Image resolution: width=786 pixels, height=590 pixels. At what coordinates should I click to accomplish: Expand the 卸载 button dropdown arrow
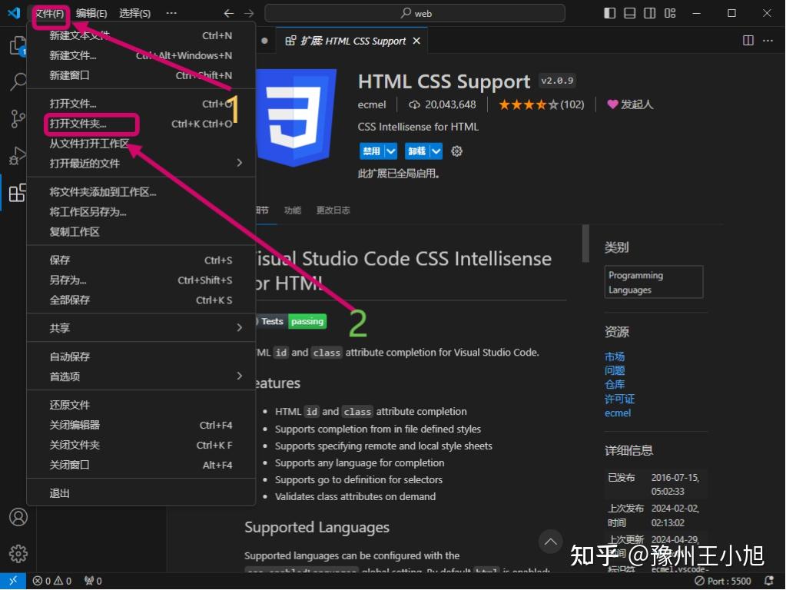436,151
